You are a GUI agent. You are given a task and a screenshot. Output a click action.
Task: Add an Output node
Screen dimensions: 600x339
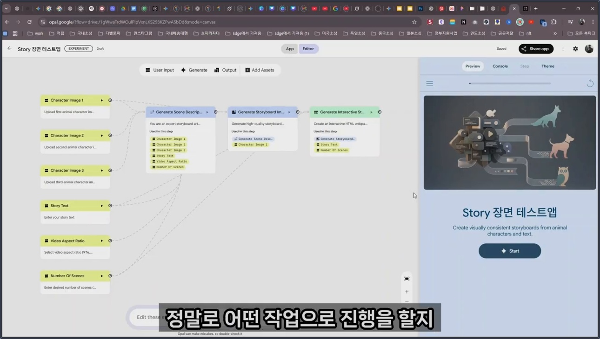[x=225, y=70]
